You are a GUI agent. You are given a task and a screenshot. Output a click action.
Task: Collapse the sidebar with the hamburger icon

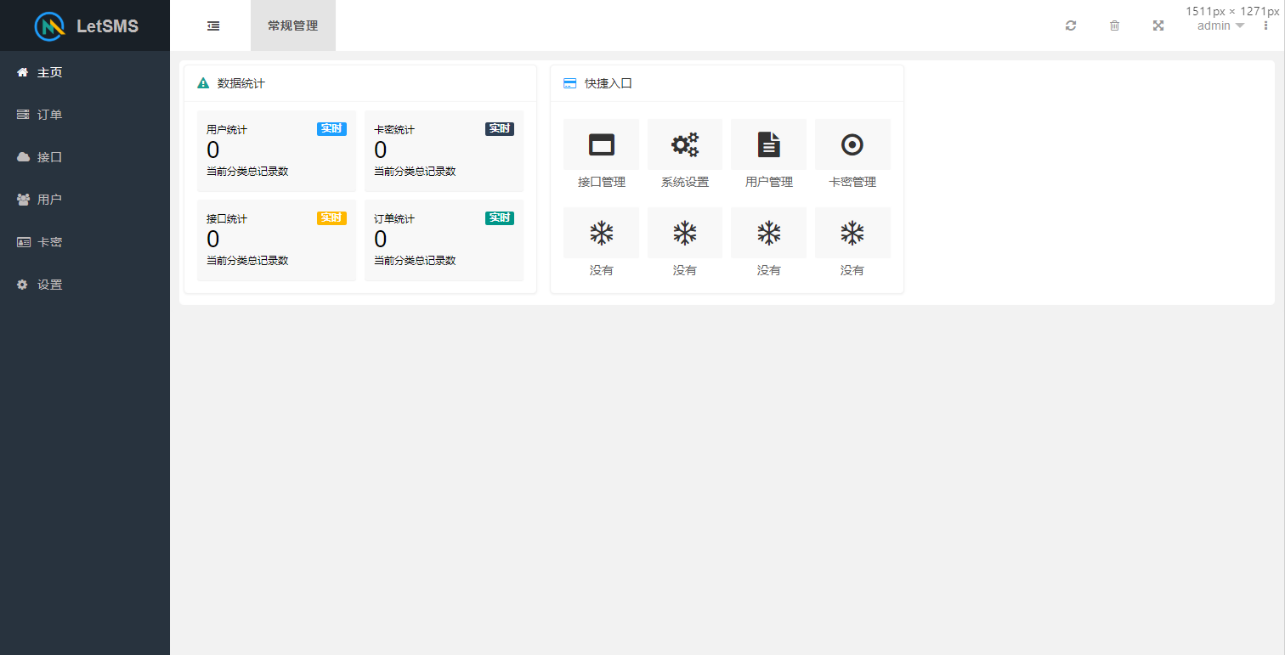click(212, 25)
